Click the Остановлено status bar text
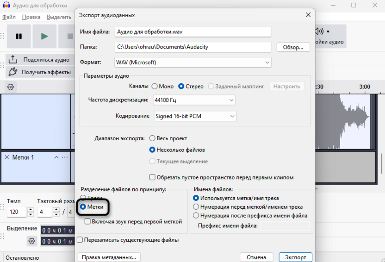The image size is (385, 262). tap(22, 258)
